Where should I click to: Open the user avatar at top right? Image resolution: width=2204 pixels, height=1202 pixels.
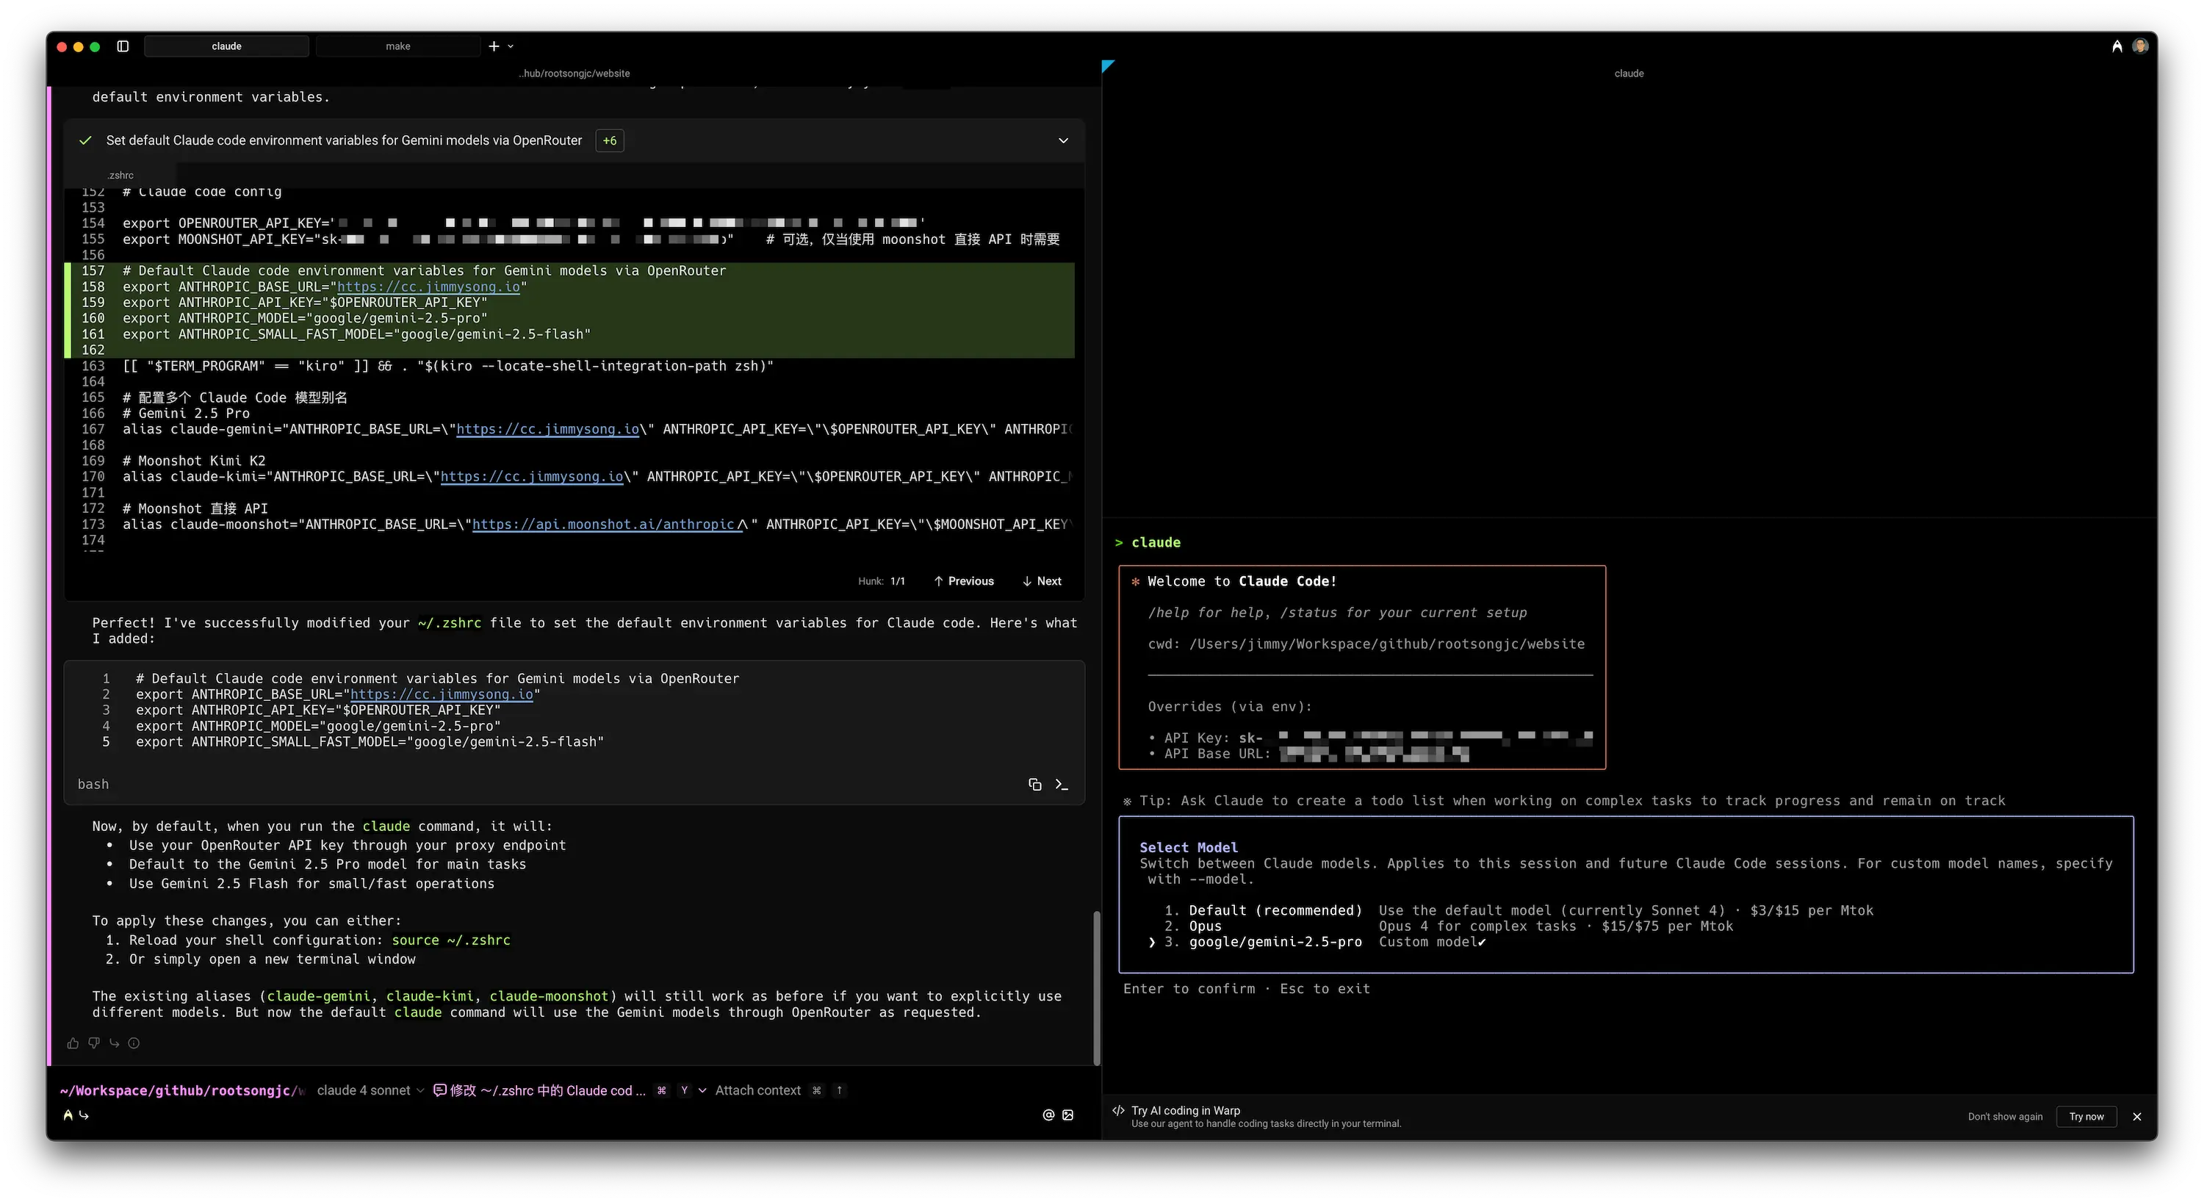(2140, 46)
